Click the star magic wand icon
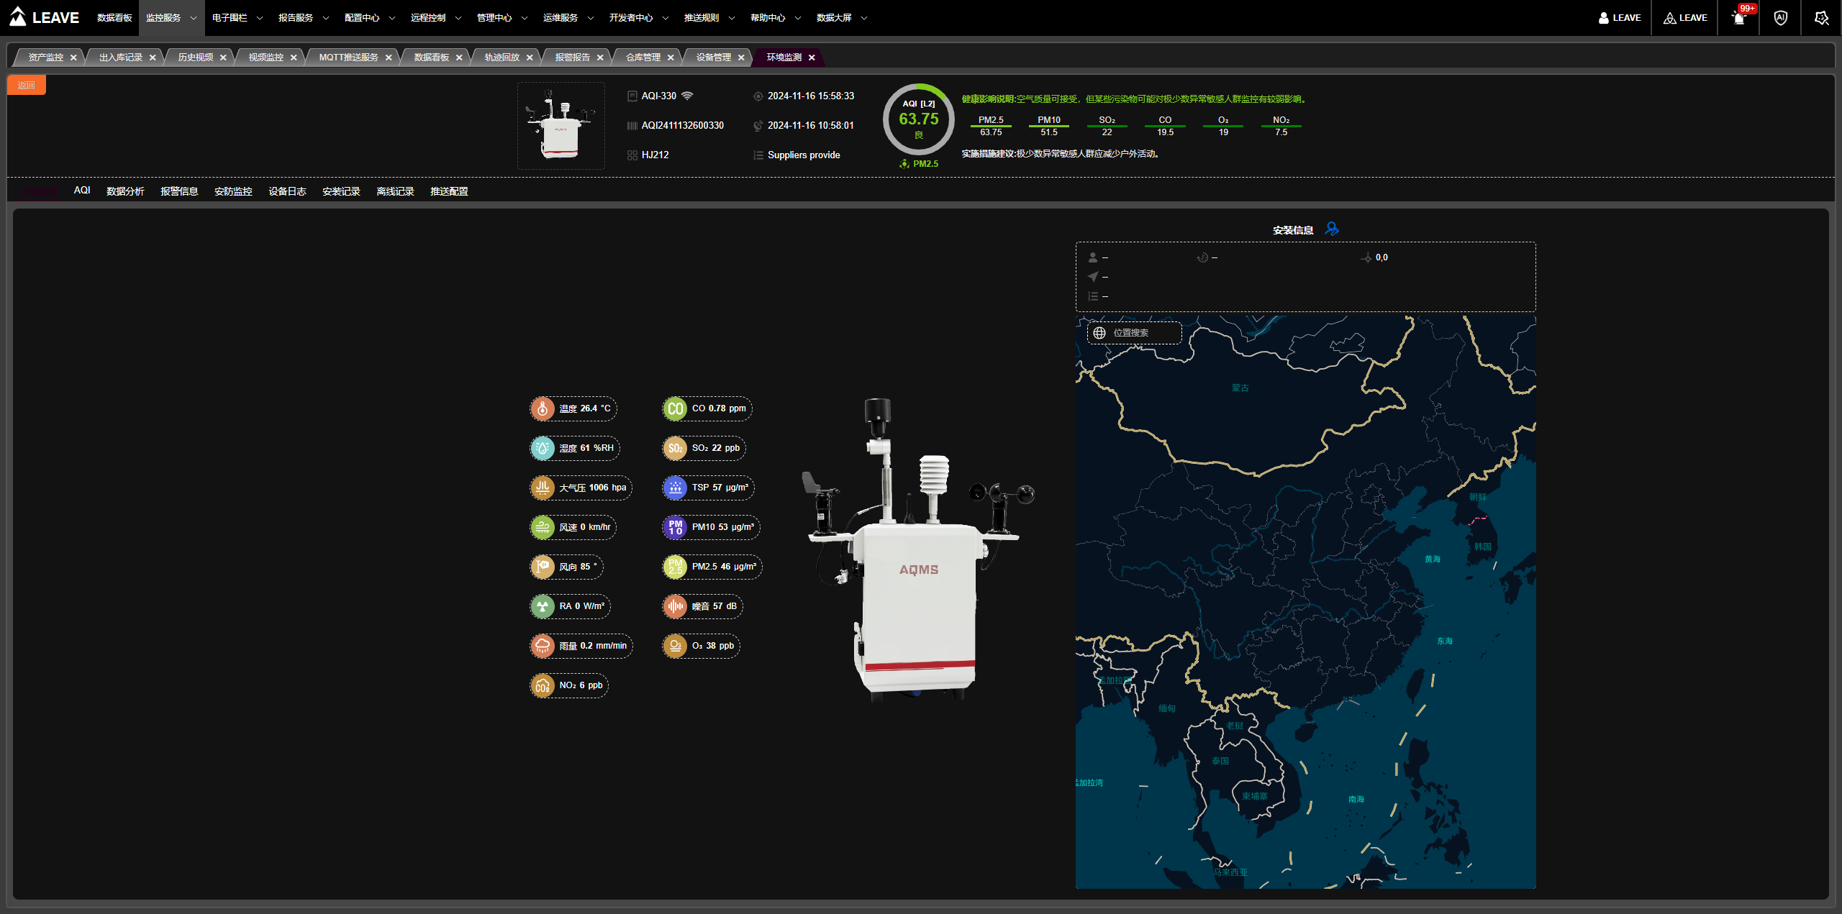The height and width of the screenshot is (914, 1842). click(x=1821, y=18)
